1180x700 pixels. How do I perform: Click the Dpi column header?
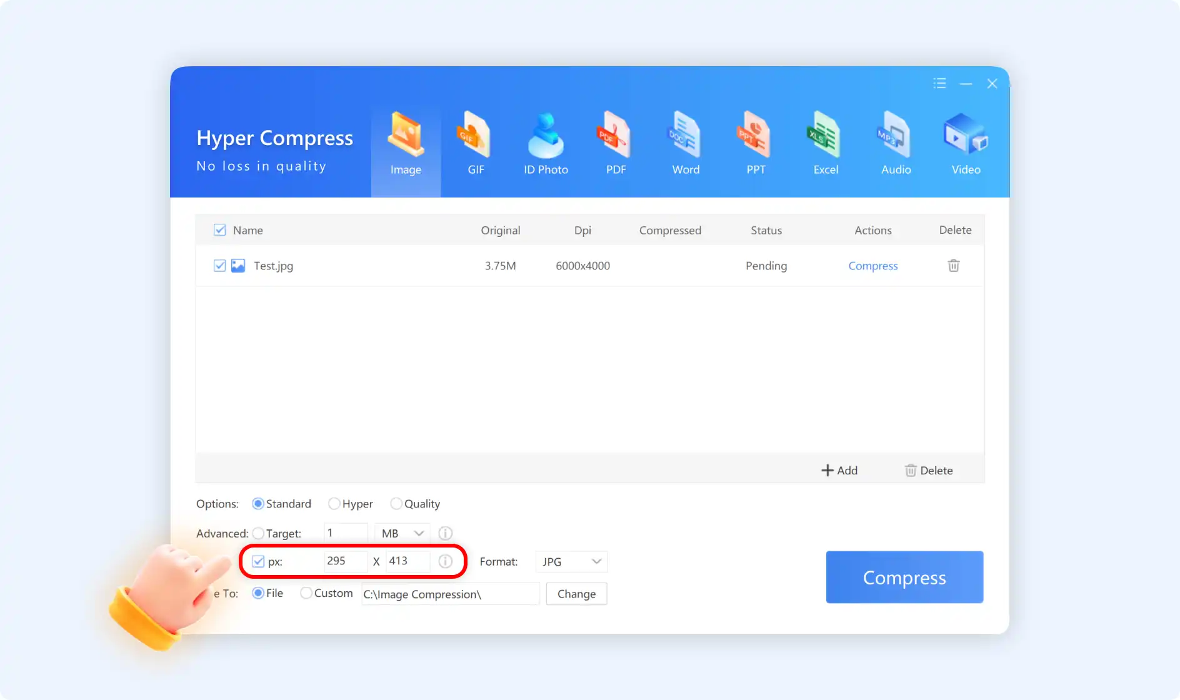582,230
